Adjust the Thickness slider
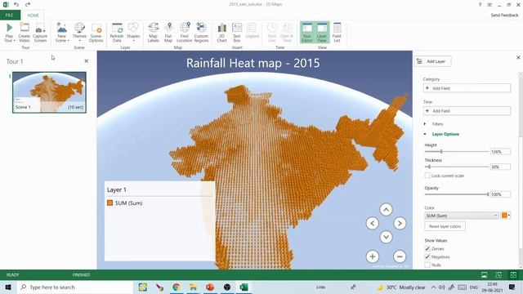This screenshot has width=523, height=294. (429, 167)
